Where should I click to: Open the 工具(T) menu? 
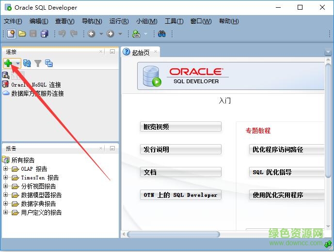pyautogui.click(x=174, y=21)
